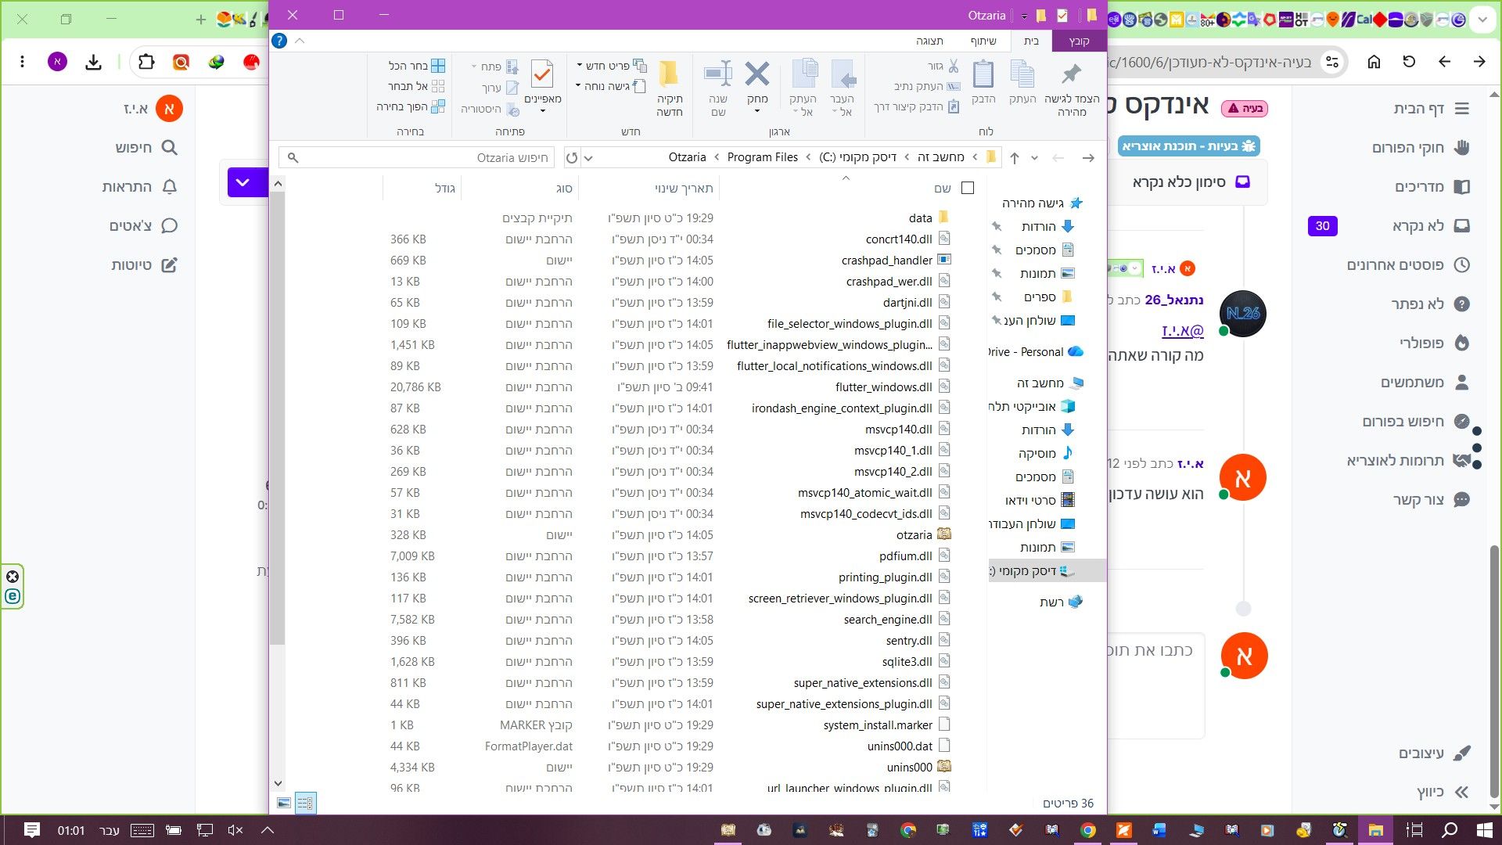The height and width of the screenshot is (845, 1502).
Task: Refresh the Otzaria folder view
Action: (x=572, y=158)
